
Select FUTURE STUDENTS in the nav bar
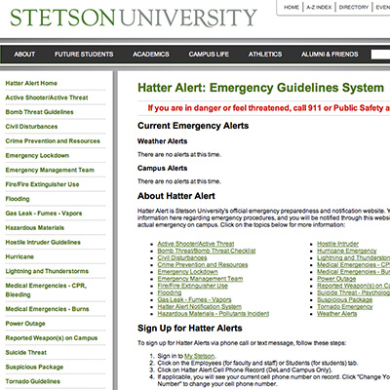pos(84,55)
